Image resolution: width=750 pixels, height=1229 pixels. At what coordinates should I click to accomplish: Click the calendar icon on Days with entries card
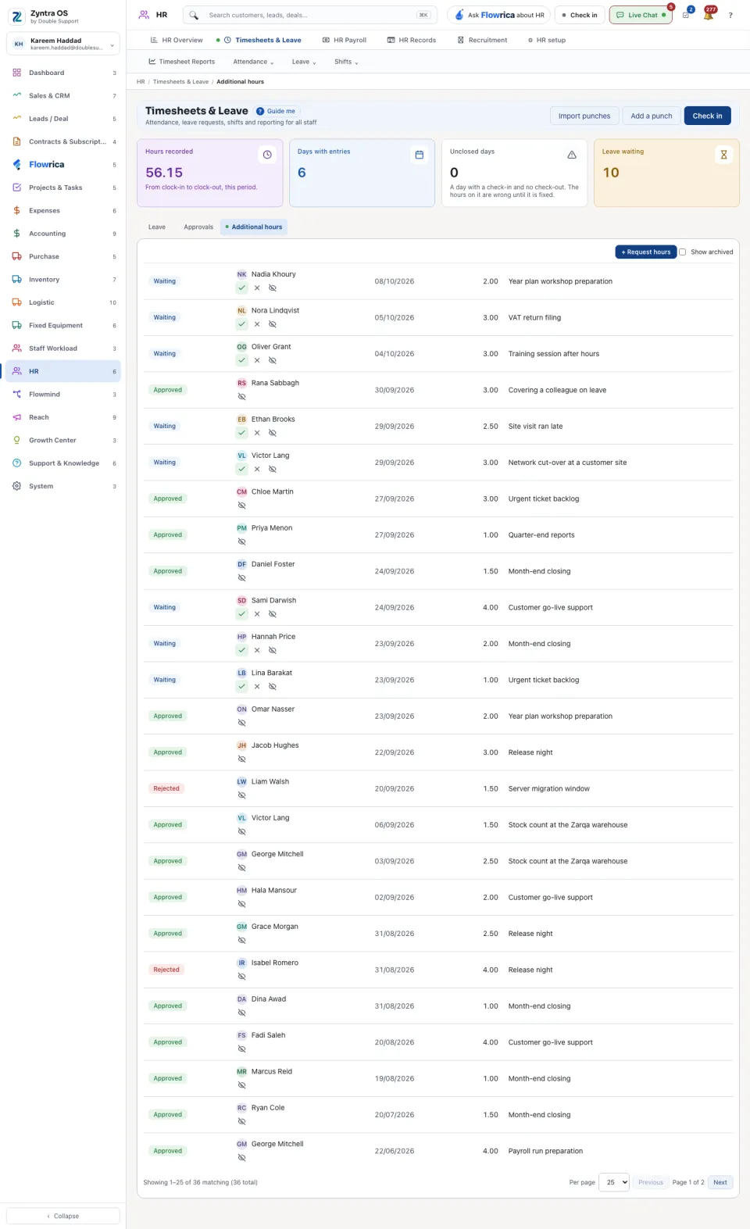(x=420, y=155)
